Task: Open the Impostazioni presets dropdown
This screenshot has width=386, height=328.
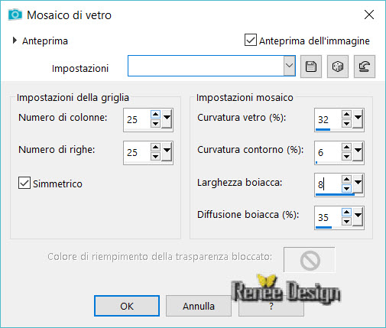Action: click(289, 66)
